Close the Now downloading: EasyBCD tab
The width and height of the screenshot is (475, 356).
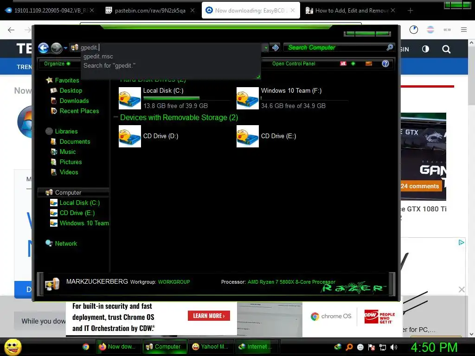(293, 10)
